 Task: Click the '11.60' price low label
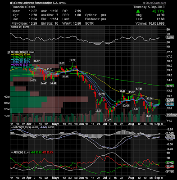148,116
